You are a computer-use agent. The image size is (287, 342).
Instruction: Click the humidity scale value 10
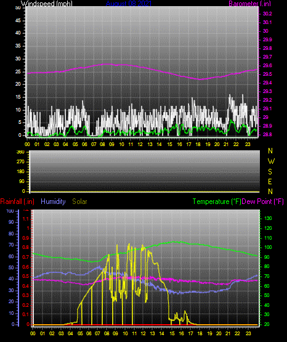[x=11, y=313]
